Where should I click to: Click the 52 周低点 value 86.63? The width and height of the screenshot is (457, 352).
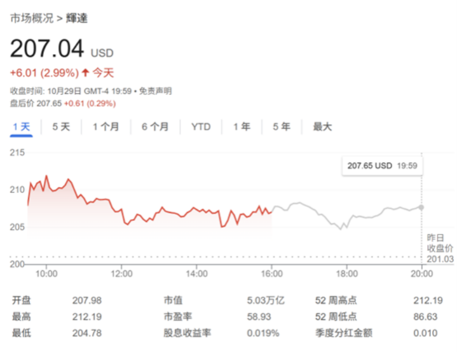pyautogui.click(x=425, y=317)
